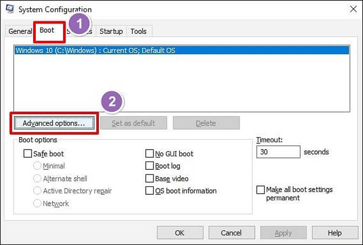363x245 pixels.
Task: Click the Cancel button
Action: [x=231, y=233]
